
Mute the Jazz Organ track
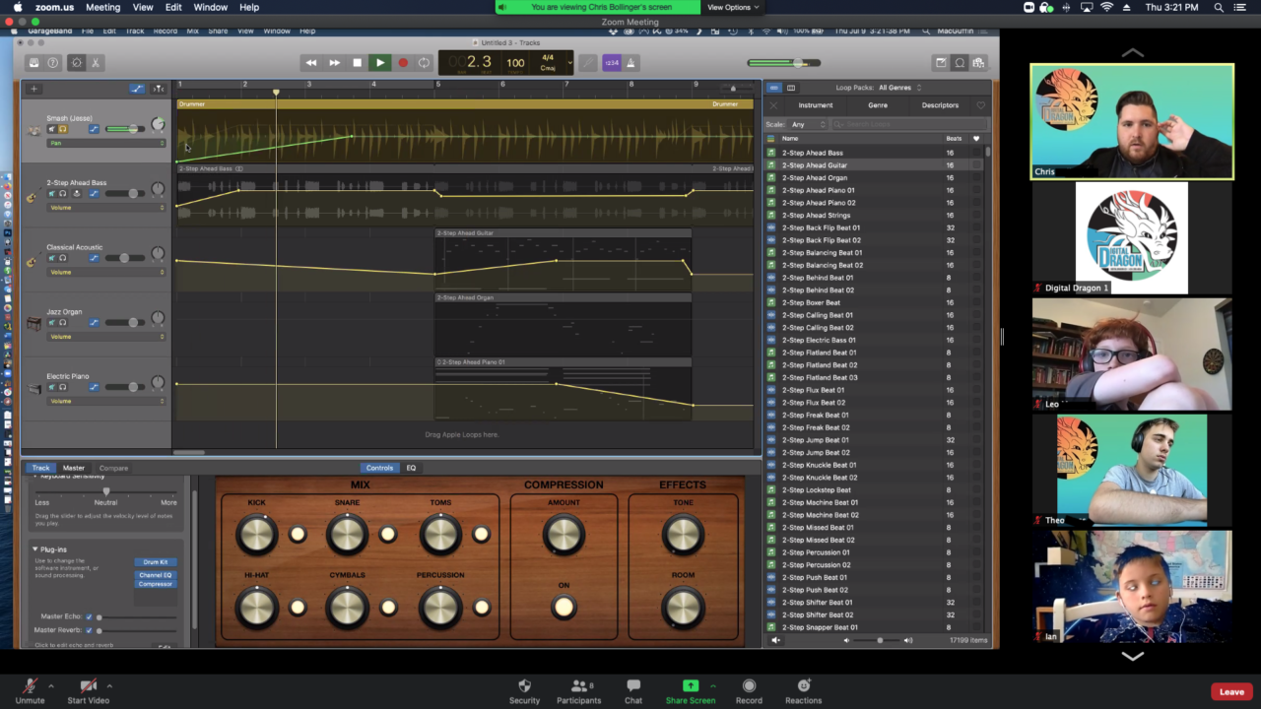point(52,323)
